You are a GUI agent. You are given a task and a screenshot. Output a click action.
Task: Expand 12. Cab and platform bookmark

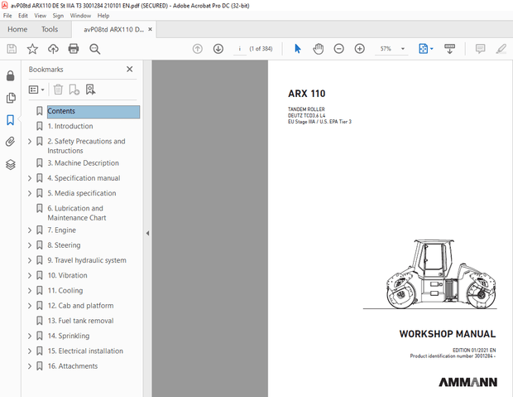point(30,306)
